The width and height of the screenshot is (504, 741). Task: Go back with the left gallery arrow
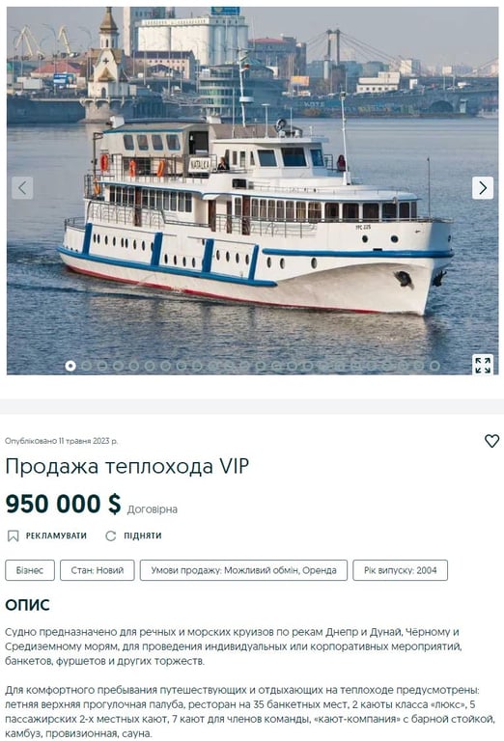tap(22, 187)
